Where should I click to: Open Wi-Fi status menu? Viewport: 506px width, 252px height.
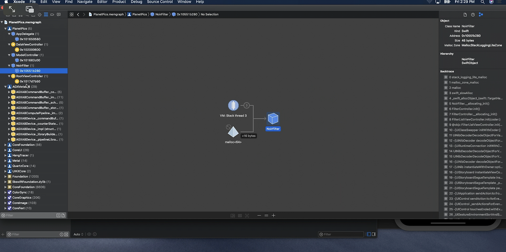[429, 2]
